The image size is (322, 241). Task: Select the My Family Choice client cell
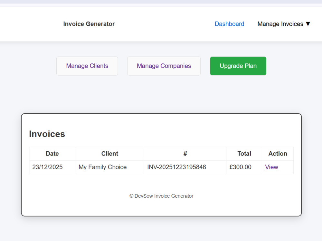109,167
